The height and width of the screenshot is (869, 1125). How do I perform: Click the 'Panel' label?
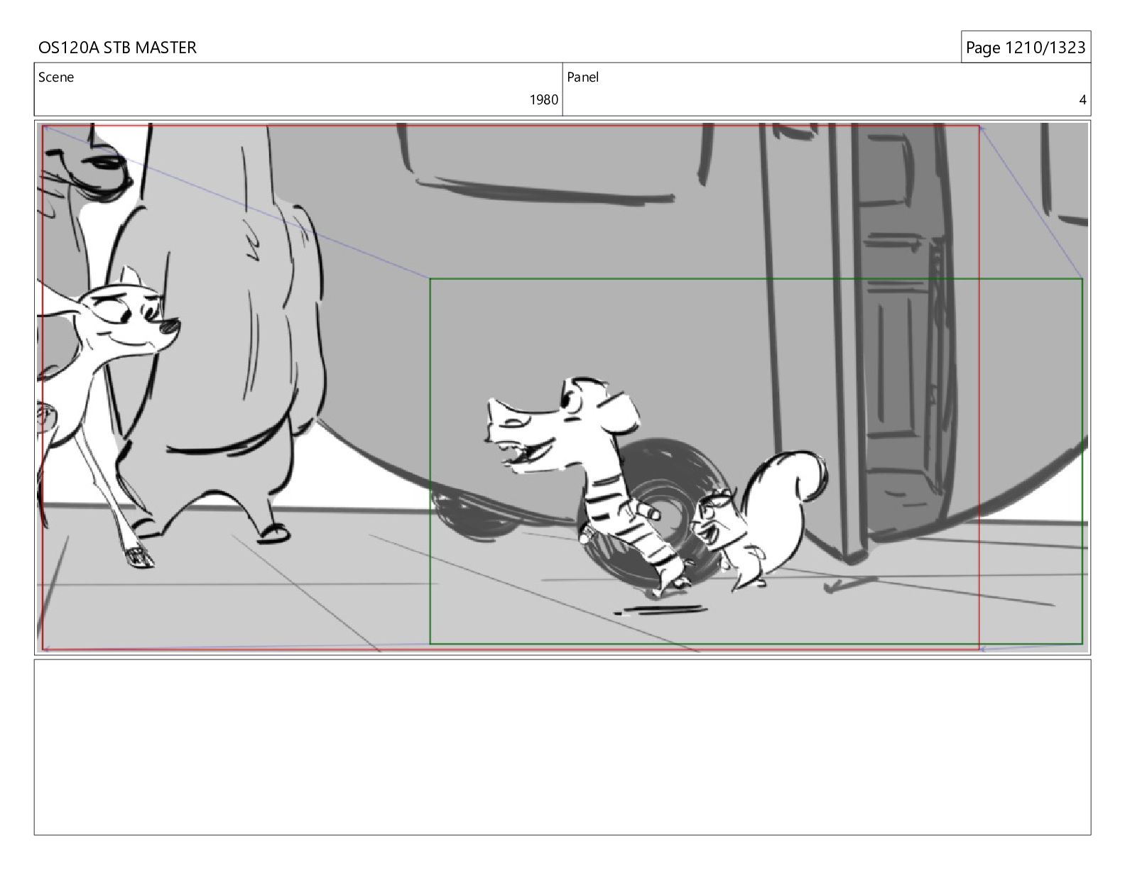point(583,77)
